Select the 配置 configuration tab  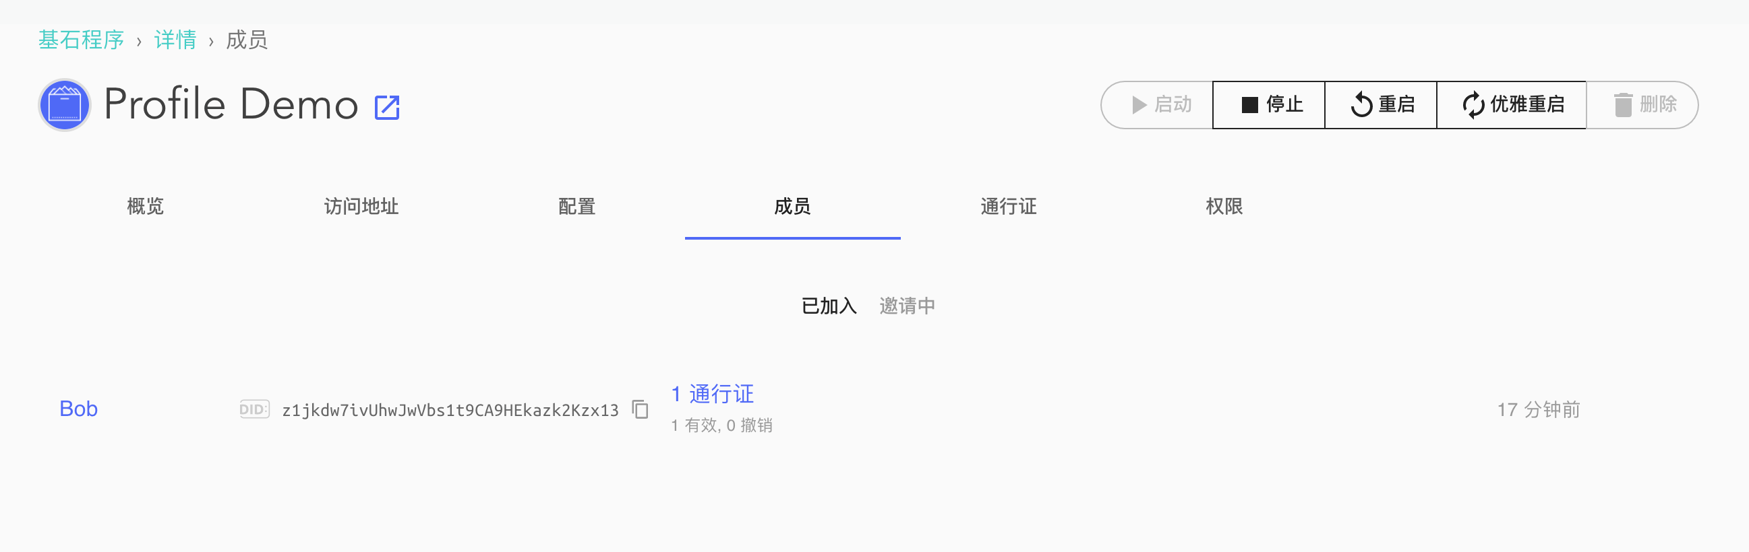point(576,206)
